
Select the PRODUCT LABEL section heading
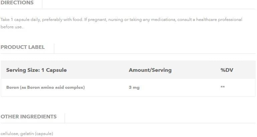pos(22,47)
